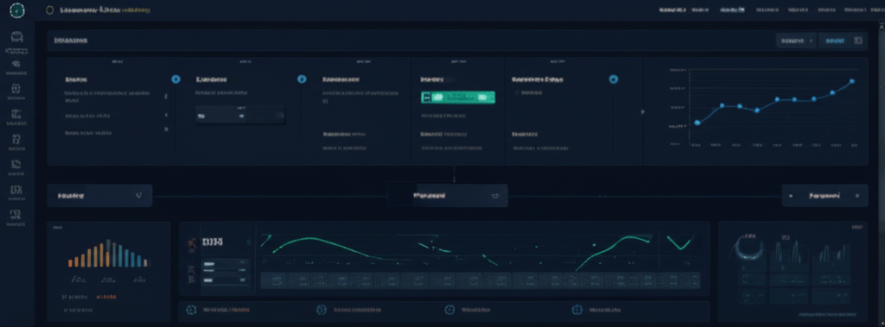Viewport: 885px width, 327px height.
Task: Open the dropdown with the downward chevron
Action: pos(100,196)
